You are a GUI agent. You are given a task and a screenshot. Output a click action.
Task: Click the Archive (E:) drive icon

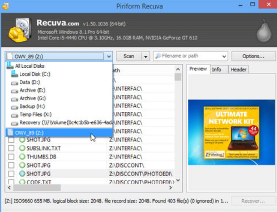(14, 91)
